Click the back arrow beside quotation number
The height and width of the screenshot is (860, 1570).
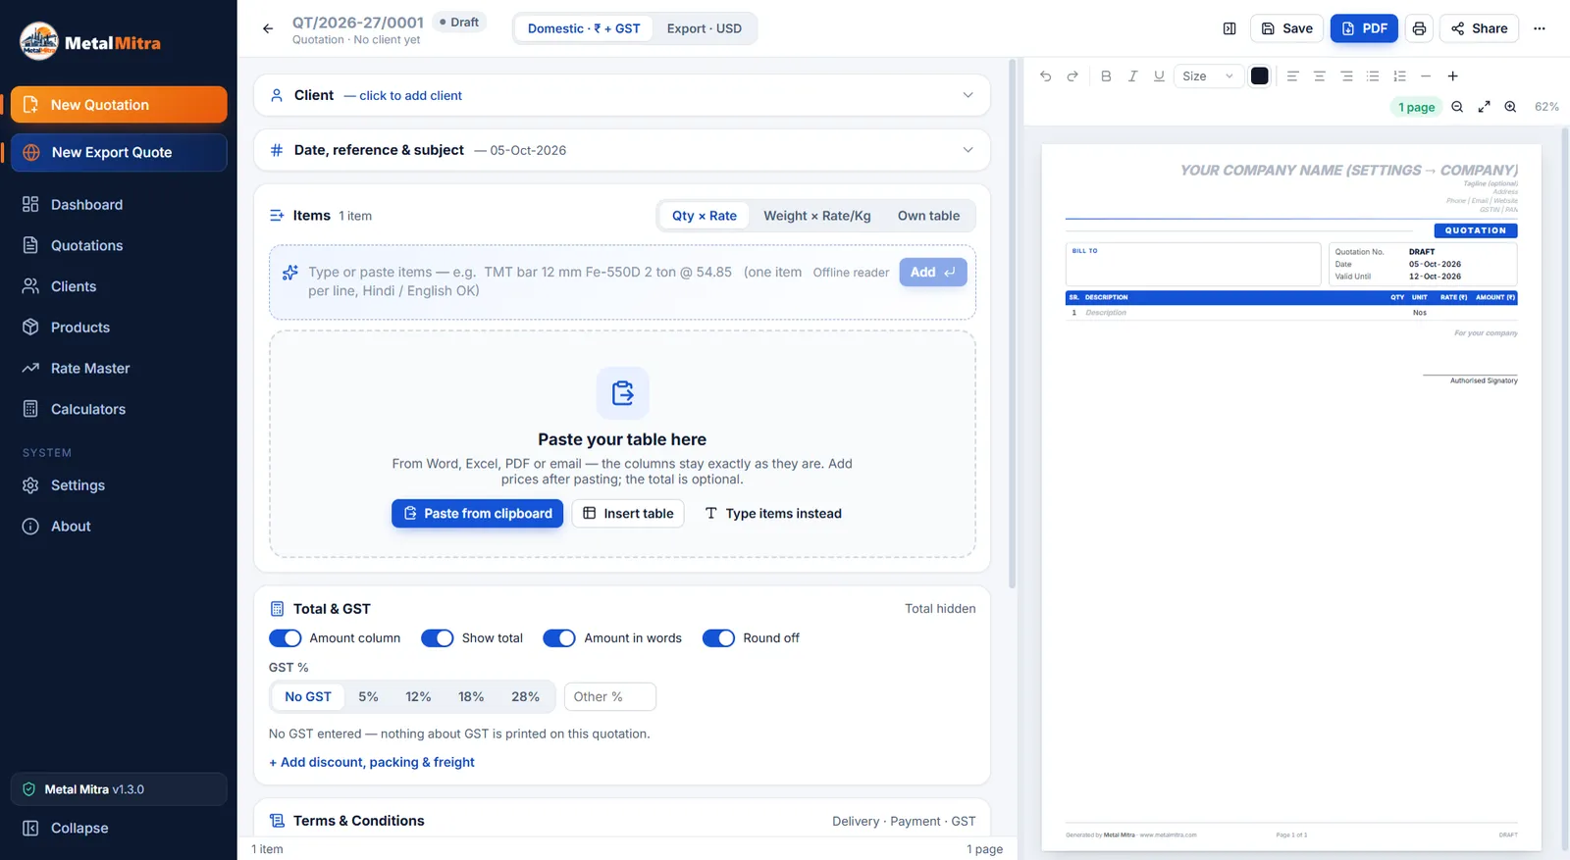click(x=268, y=28)
